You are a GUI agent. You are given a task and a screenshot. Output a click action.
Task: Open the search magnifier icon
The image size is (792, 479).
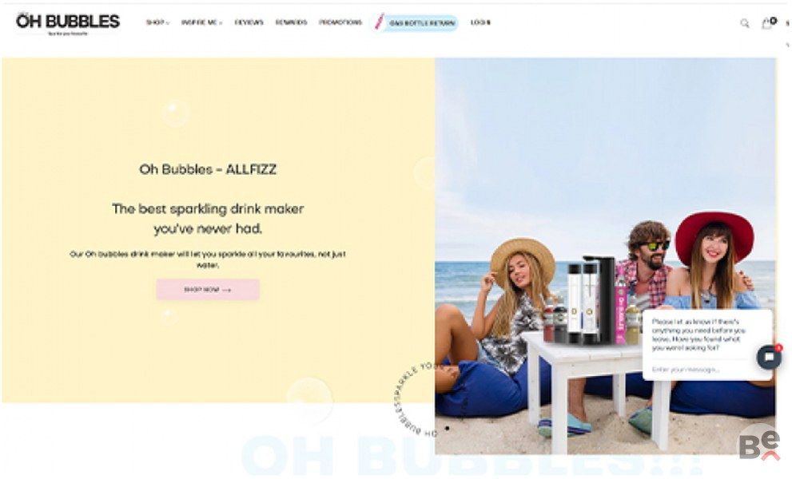tap(745, 23)
